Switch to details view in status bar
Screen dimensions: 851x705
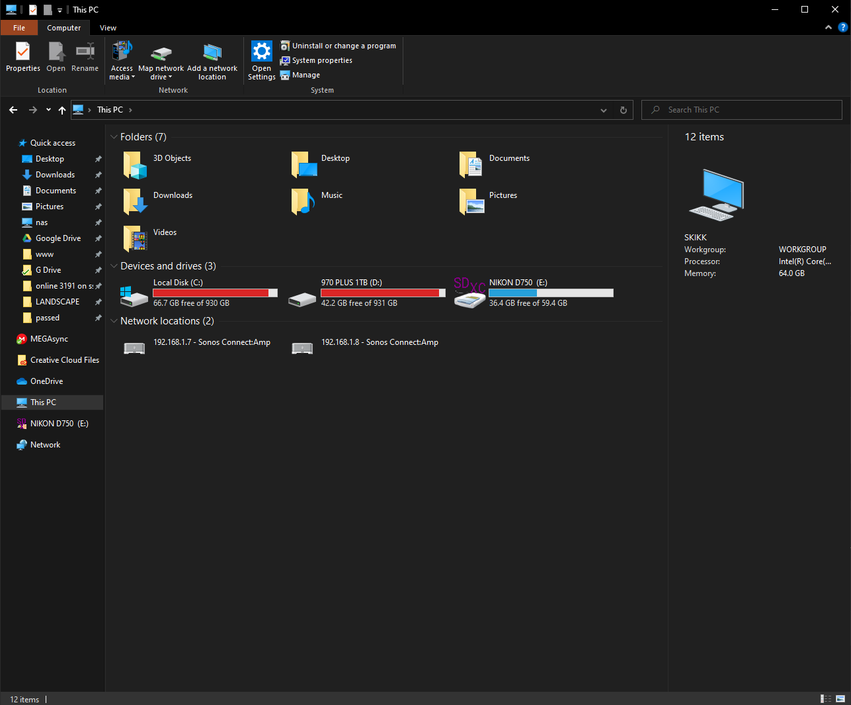pos(826,698)
